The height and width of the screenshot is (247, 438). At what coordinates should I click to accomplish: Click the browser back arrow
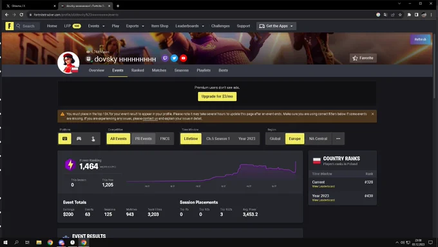point(6,15)
